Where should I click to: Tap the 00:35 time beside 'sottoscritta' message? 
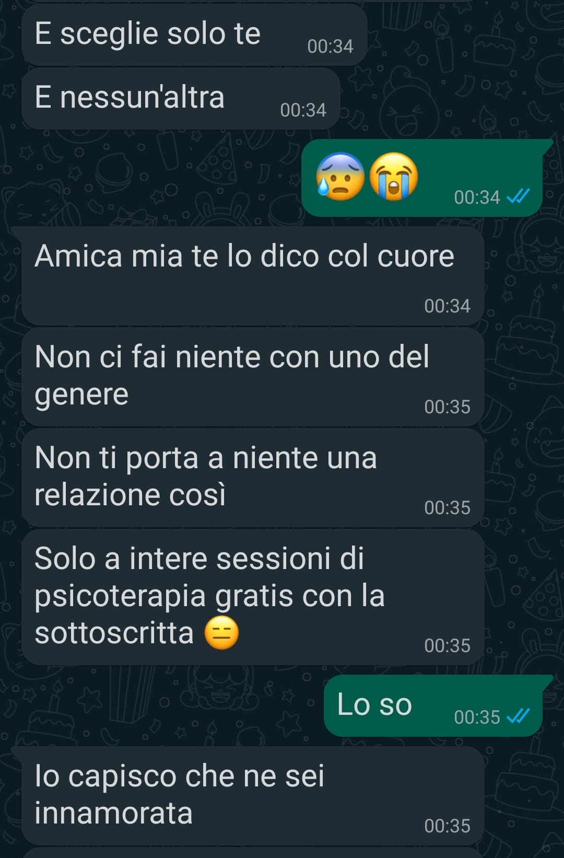point(447,645)
